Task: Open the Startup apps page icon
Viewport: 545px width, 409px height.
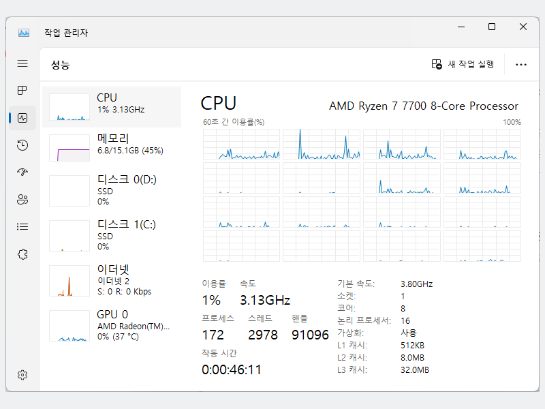Action: point(22,172)
